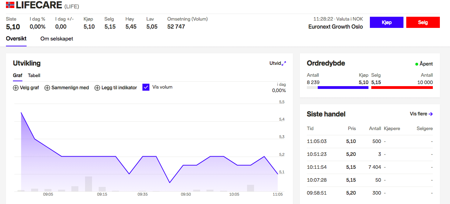Click the blue buy-side order depth bar

343,88
